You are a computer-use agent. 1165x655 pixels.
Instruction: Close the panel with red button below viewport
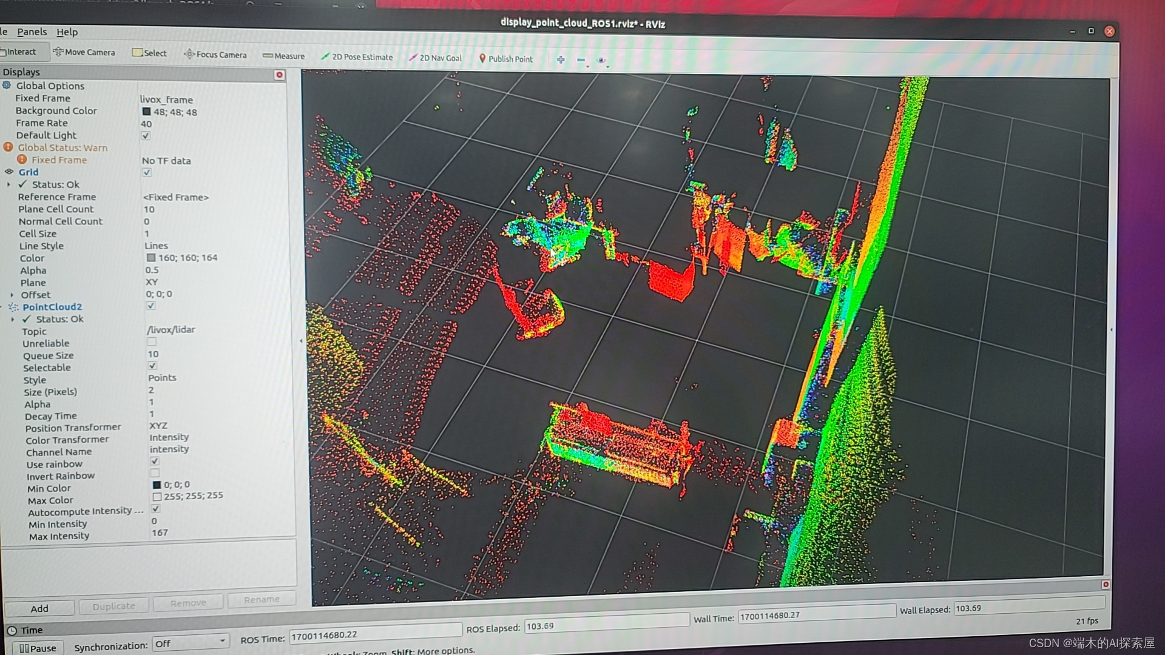point(1106,584)
